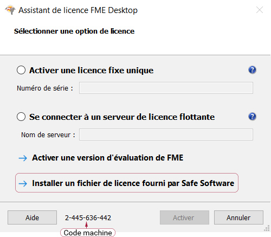Click the Assistant de licence FME Desktop title

(78, 10)
